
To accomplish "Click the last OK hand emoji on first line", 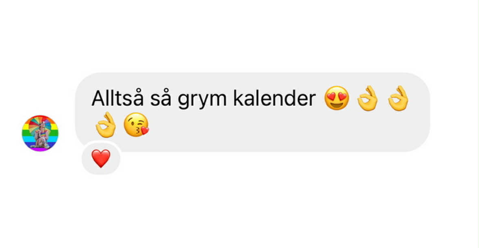I will pyautogui.click(x=398, y=98).
